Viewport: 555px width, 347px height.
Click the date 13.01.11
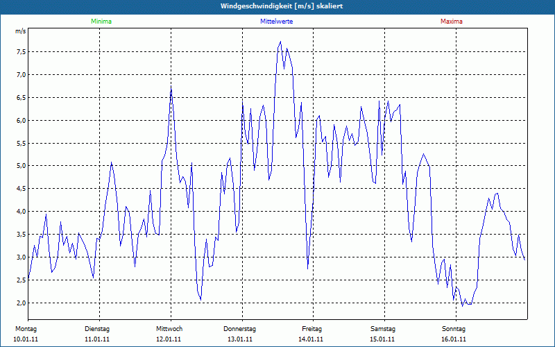coord(240,339)
